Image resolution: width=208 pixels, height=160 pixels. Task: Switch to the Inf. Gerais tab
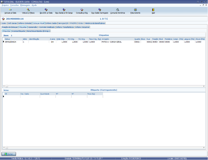[12, 23]
